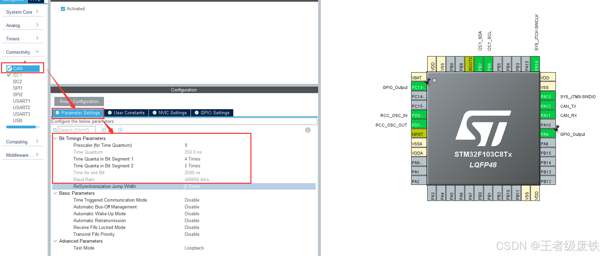The image size is (601, 256).
Task: Click the categories list horizontal scrollbar
Action: [21, 127]
